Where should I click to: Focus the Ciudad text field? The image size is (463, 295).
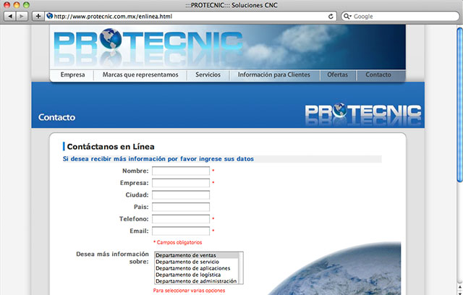coord(181,195)
